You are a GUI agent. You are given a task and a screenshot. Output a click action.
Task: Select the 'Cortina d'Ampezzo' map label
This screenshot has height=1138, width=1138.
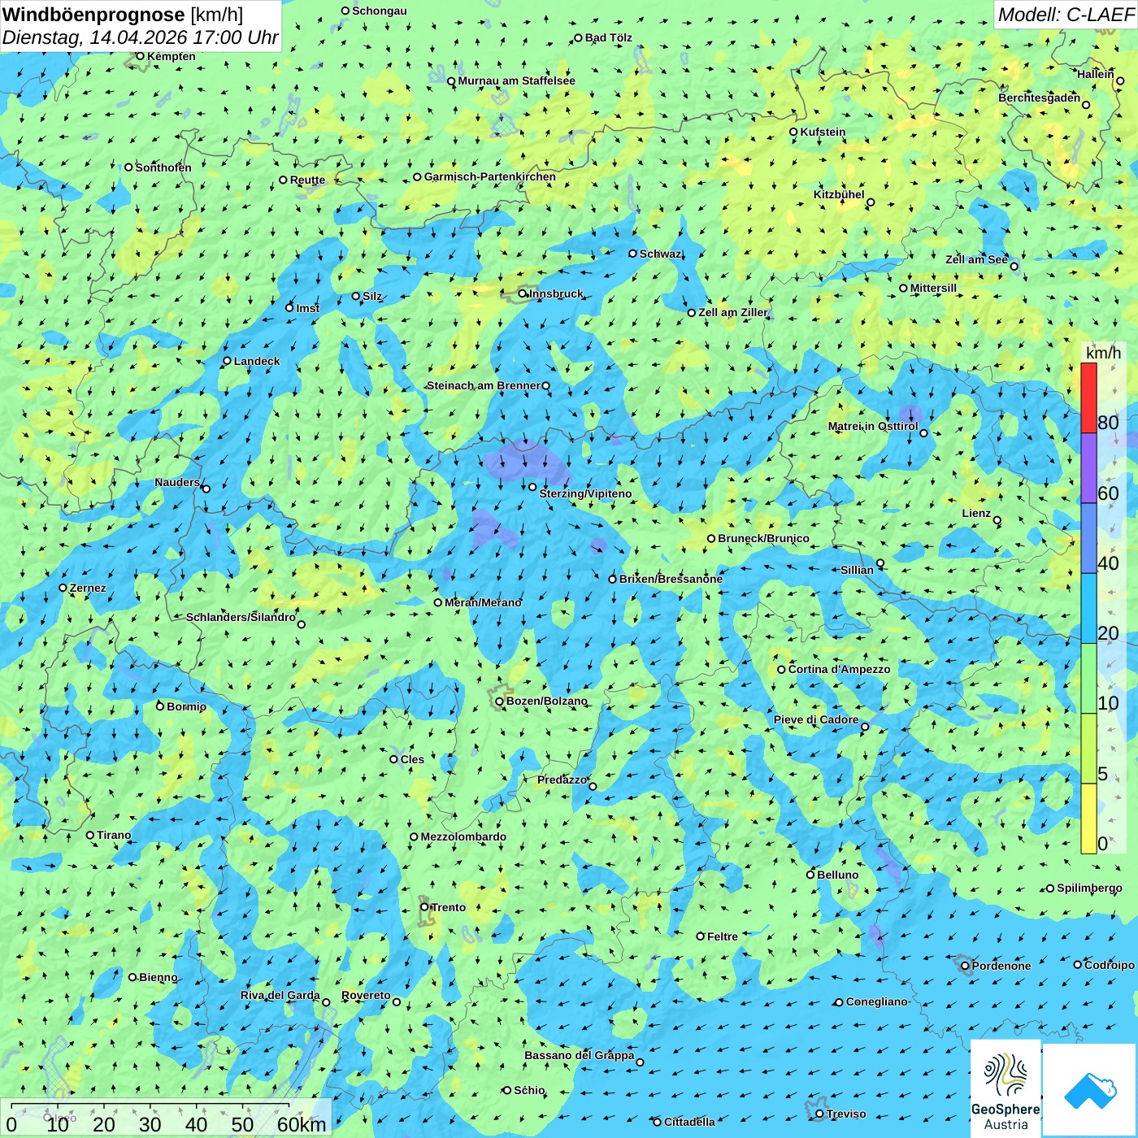click(839, 669)
